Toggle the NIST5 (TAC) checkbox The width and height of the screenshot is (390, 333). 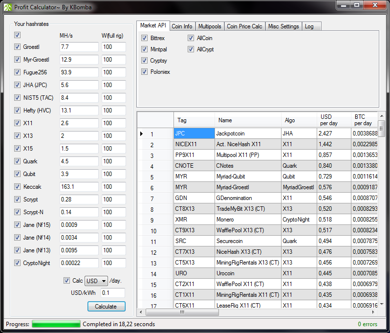click(17, 98)
